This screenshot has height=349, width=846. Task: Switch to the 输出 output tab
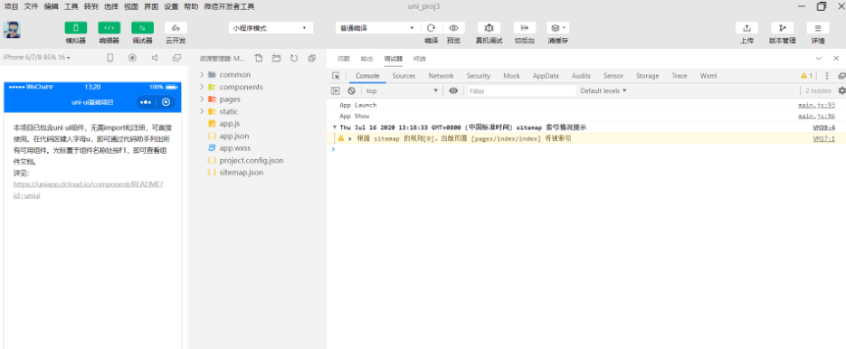pos(366,58)
